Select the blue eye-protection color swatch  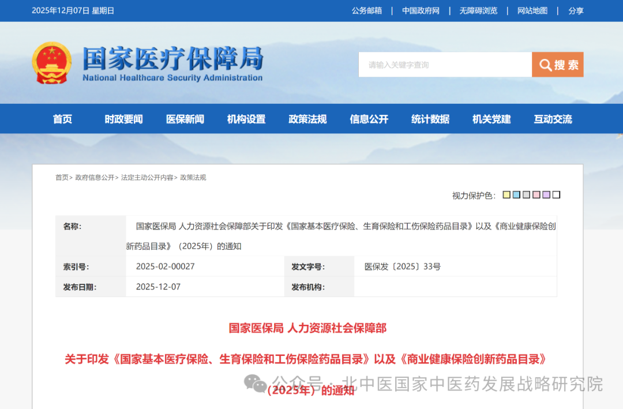point(516,194)
